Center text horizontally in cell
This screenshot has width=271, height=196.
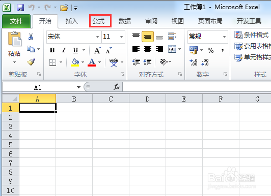click(148, 49)
